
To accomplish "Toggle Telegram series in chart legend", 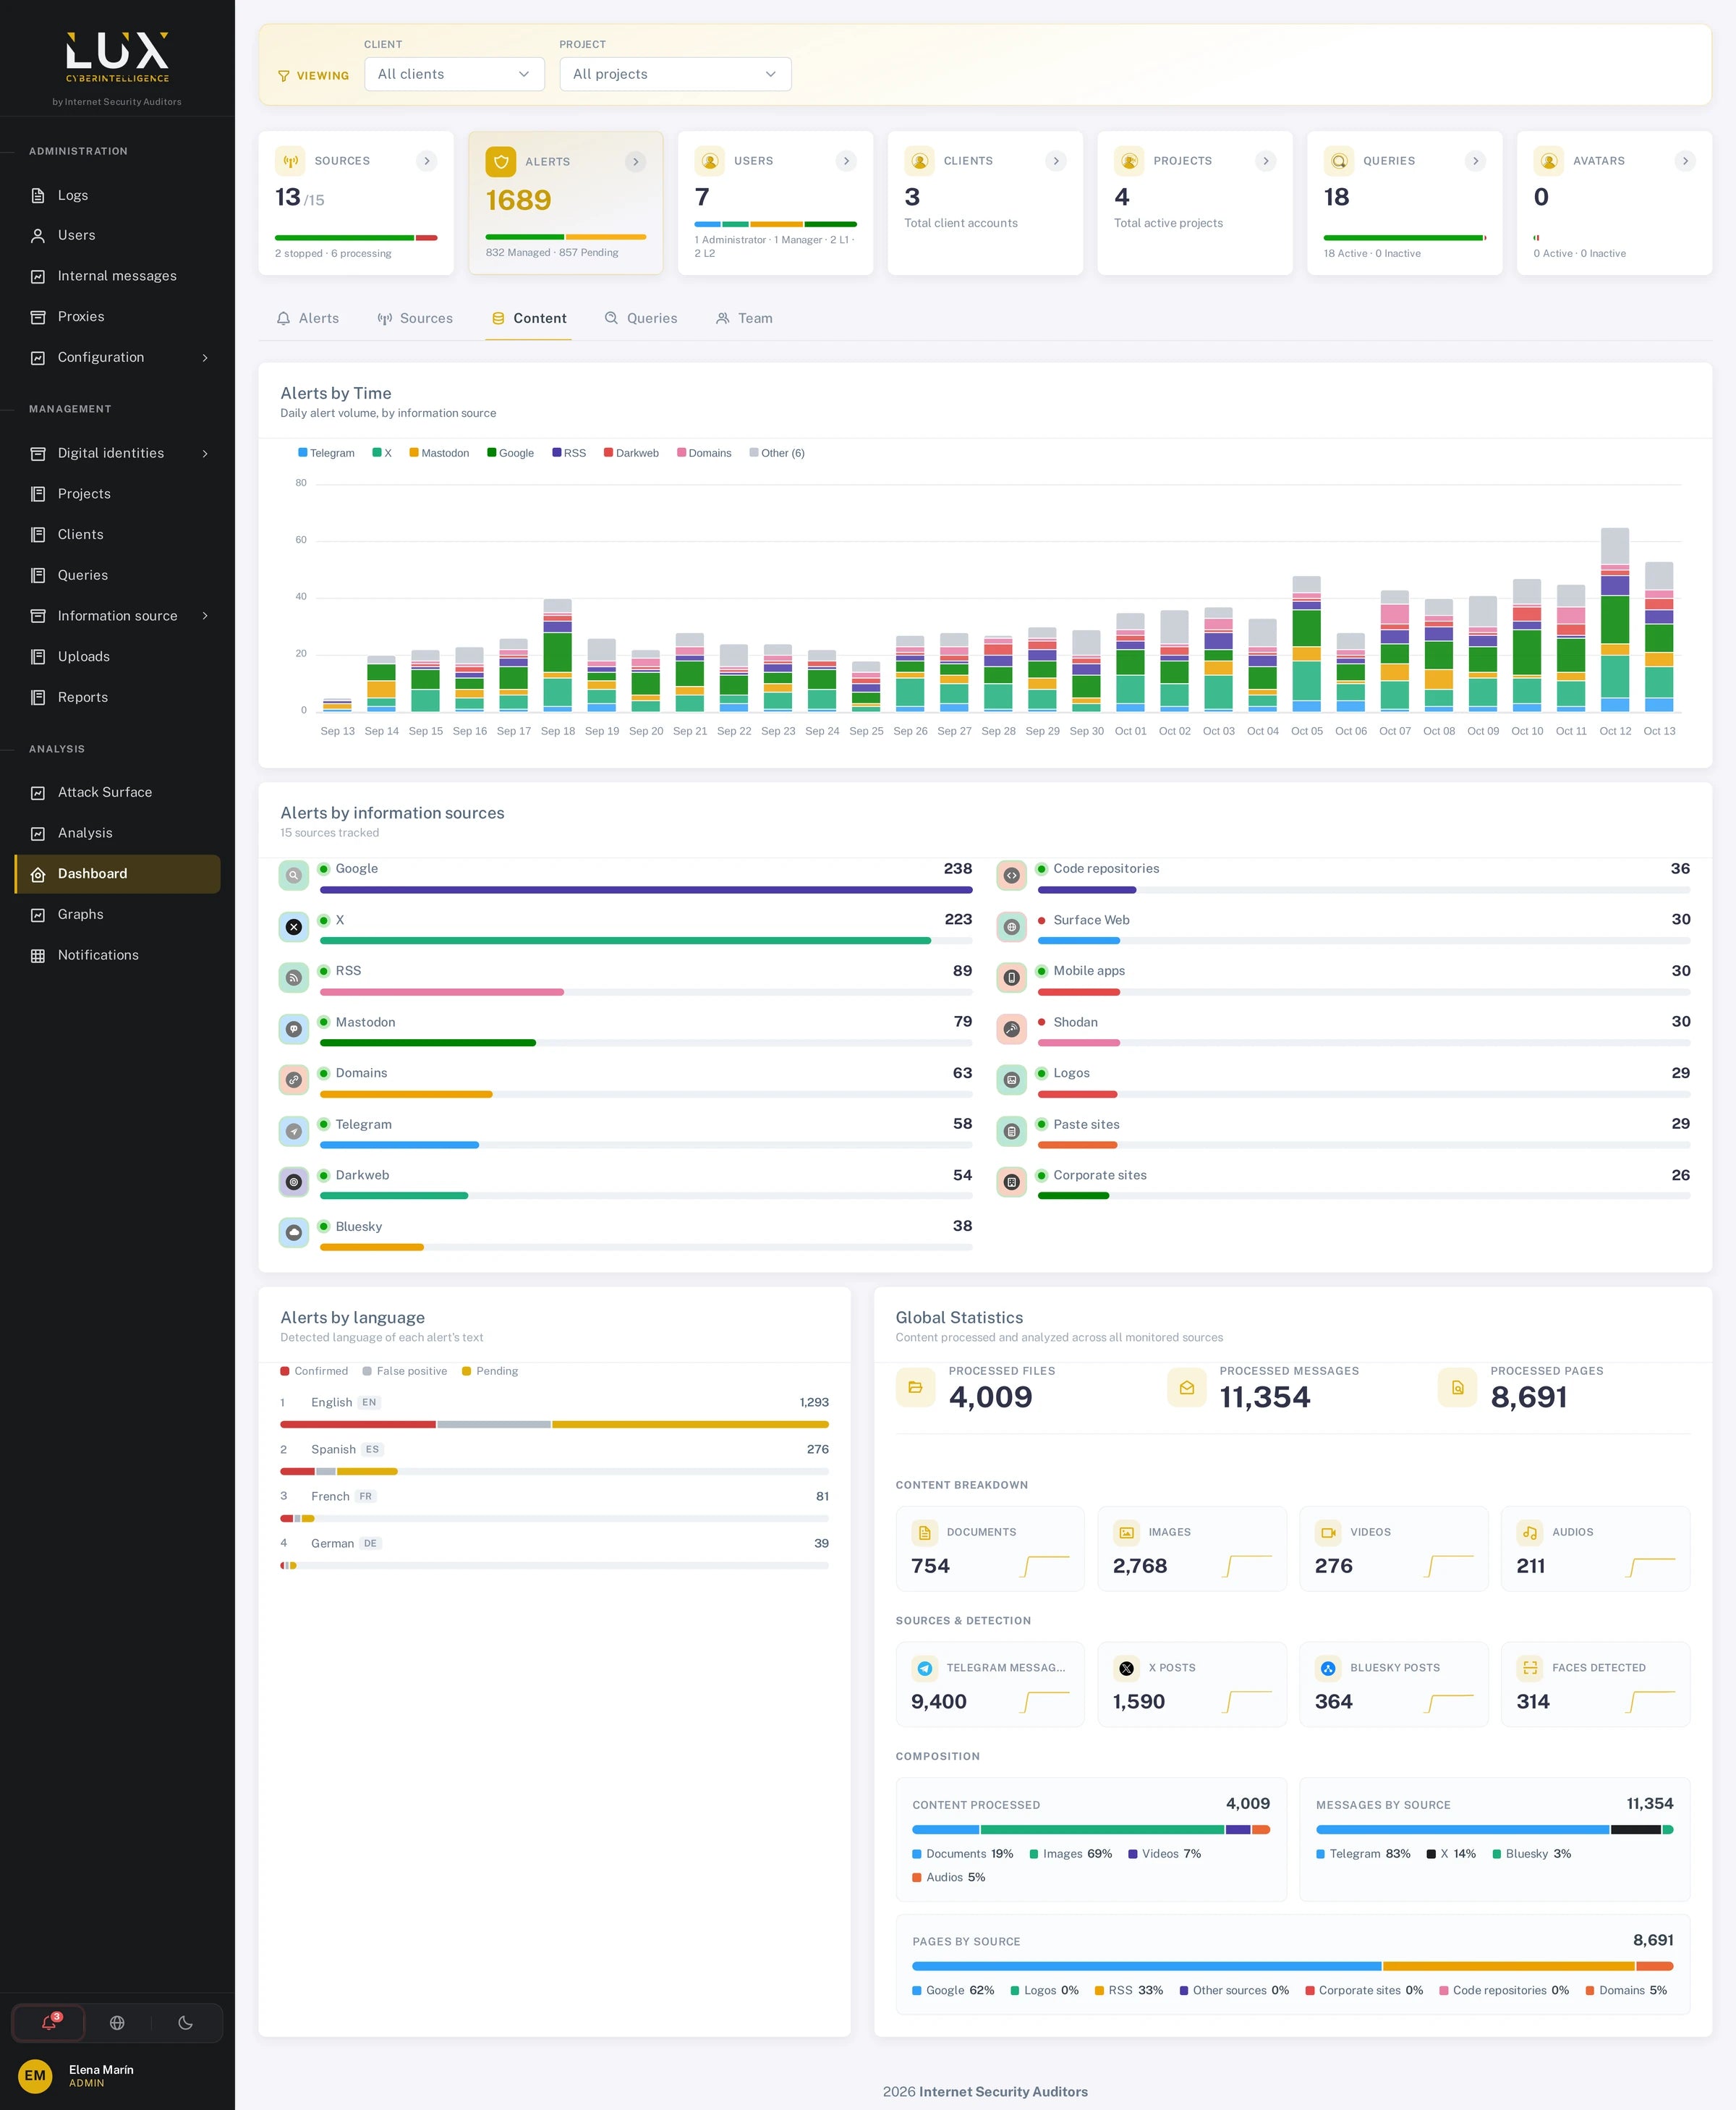I will click(x=326, y=453).
